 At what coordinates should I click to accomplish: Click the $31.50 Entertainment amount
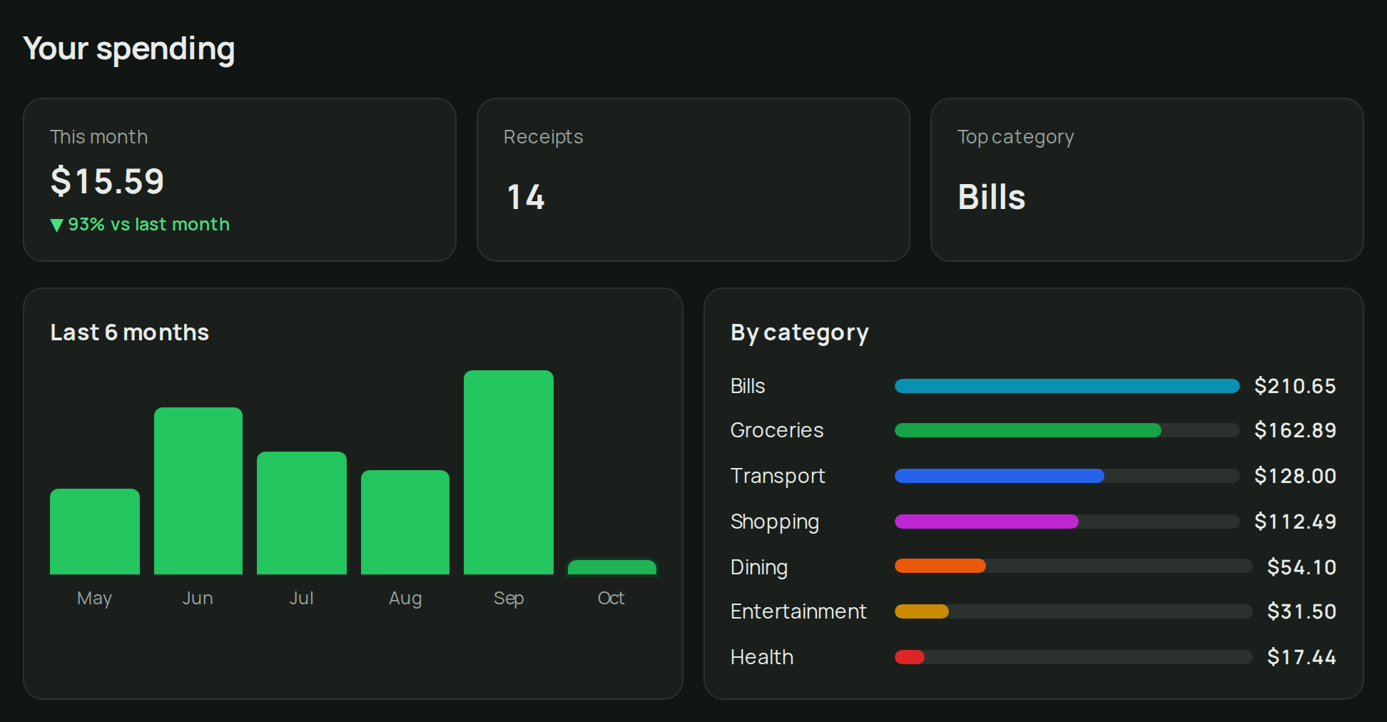[1301, 611]
